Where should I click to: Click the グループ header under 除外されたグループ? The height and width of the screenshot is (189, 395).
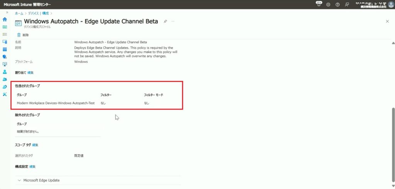pyautogui.click(x=22, y=124)
